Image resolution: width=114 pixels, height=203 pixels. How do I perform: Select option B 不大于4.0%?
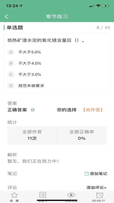pos(57,63)
